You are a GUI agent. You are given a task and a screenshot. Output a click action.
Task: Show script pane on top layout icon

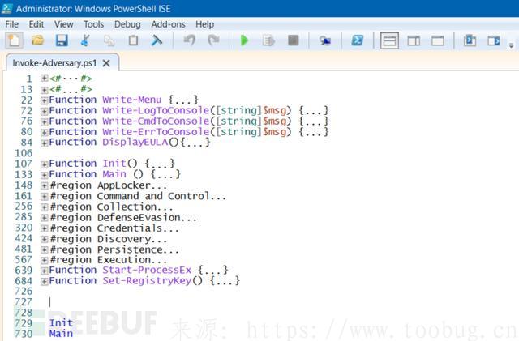389,40
